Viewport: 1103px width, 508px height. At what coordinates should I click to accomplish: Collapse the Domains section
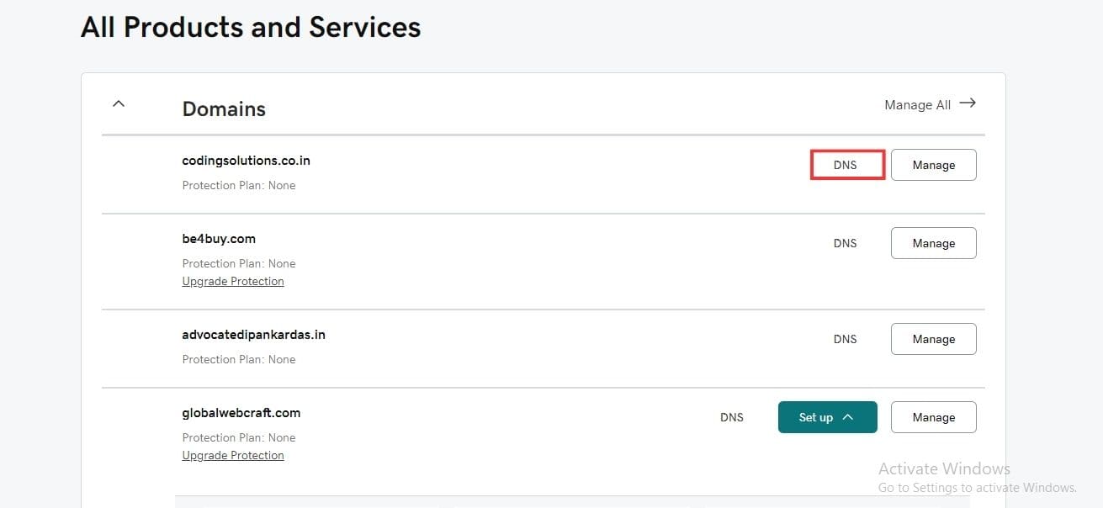(118, 103)
